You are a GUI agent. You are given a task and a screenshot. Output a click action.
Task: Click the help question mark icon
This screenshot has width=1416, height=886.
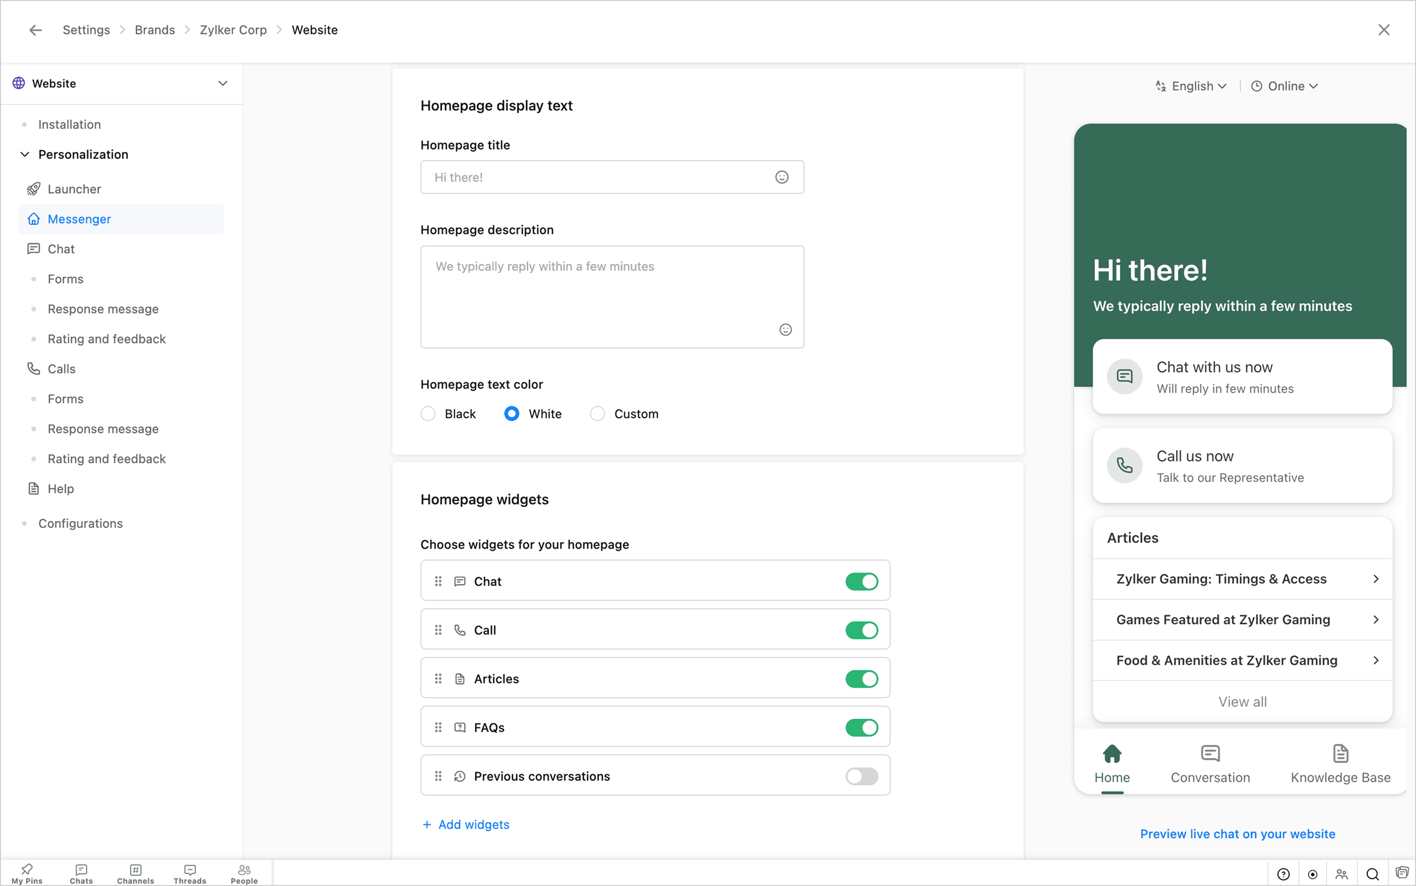click(x=1283, y=874)
